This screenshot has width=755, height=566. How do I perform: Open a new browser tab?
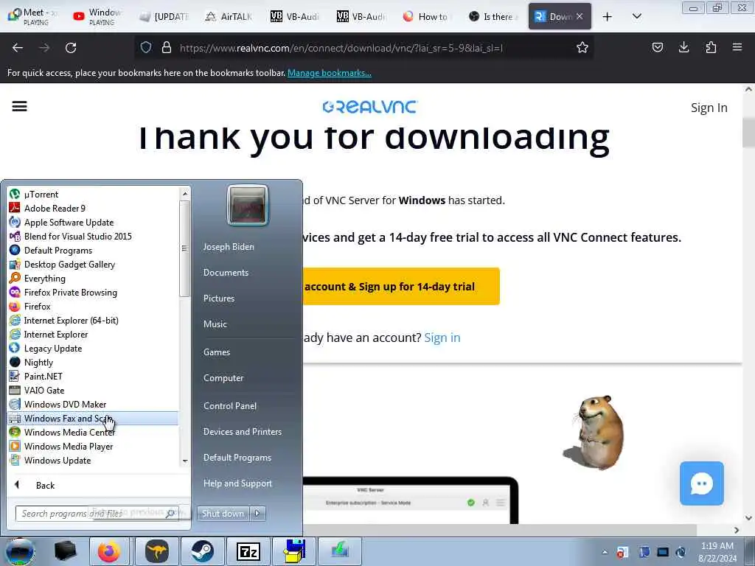(x=608, y=16)
